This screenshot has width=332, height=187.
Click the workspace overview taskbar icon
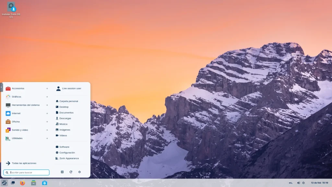click(x=13, y=183)
